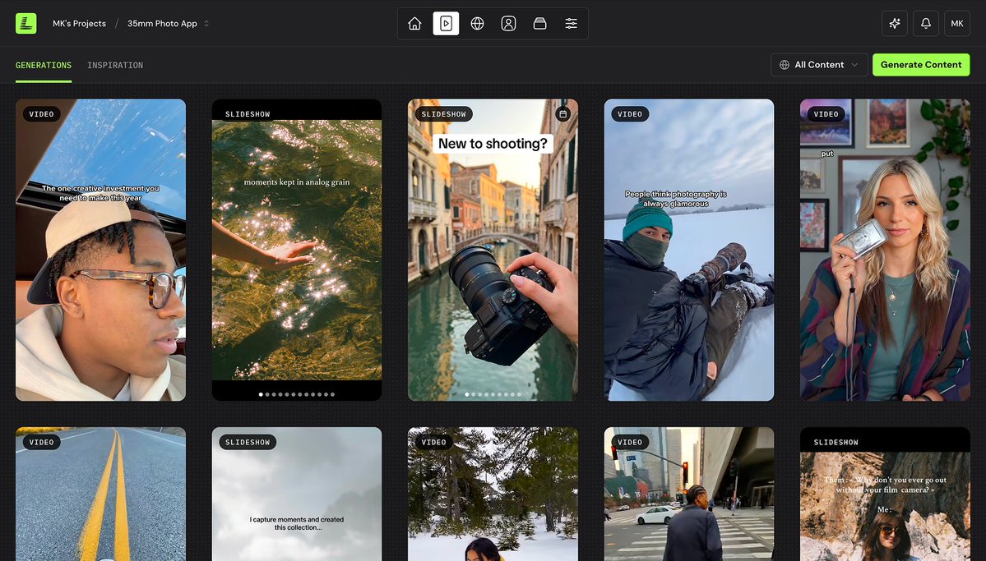Open the MK user avatar menu
The width and height of the screenshot is (986, 561).
click(957, 23)
